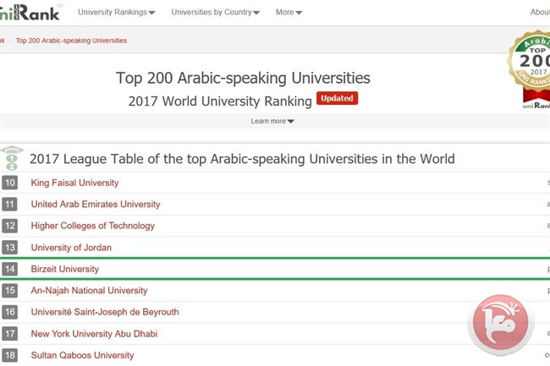550x366 pixels.
Task: Click rank number 18 badge
Action: pyautogui.click(x=9, y=355)
